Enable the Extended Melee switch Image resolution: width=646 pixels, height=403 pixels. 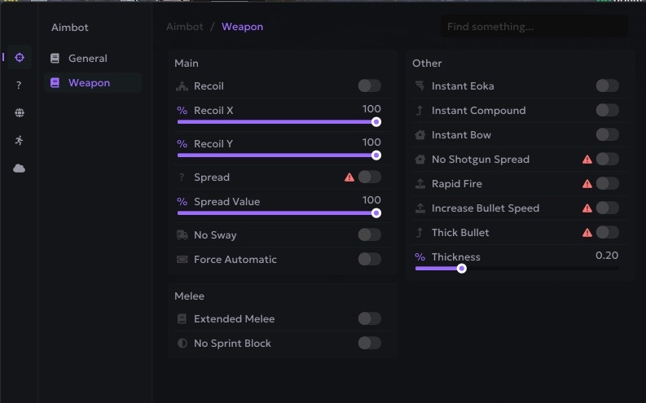tap(369, 318)
